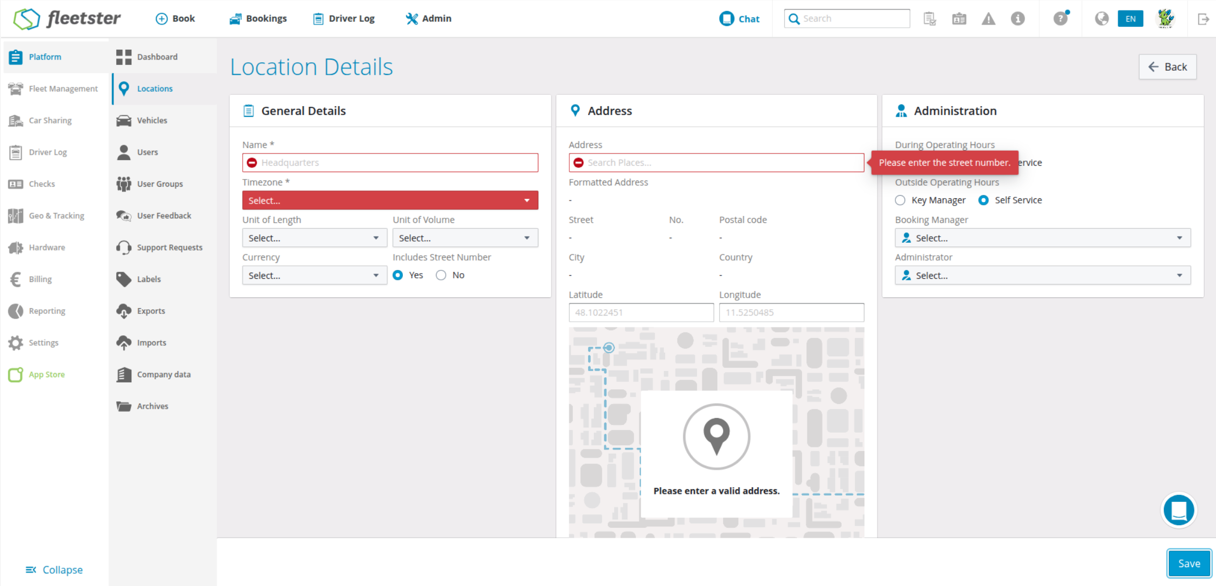Click the logout icon at top right
Image resolution: width=1216 pixels, height=586 pixels.
pos(1203,19)
